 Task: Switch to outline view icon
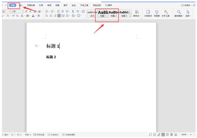click(x=167, y=135)
